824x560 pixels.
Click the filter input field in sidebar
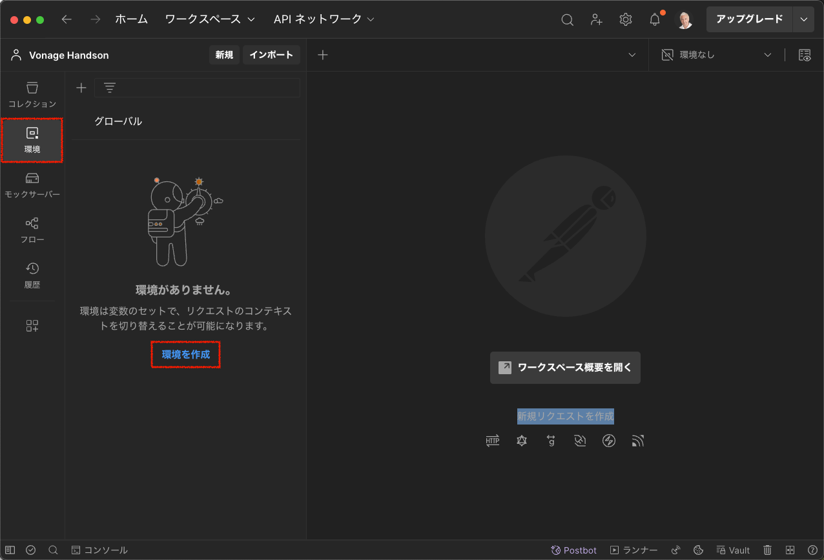coord(197,88)
